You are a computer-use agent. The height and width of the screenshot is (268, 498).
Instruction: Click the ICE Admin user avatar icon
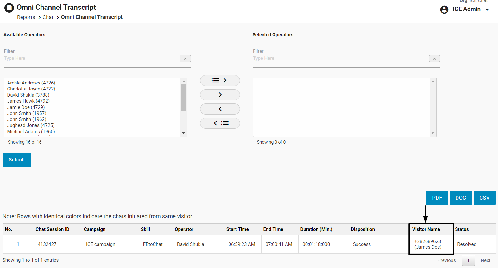click(x=444, y=9)
